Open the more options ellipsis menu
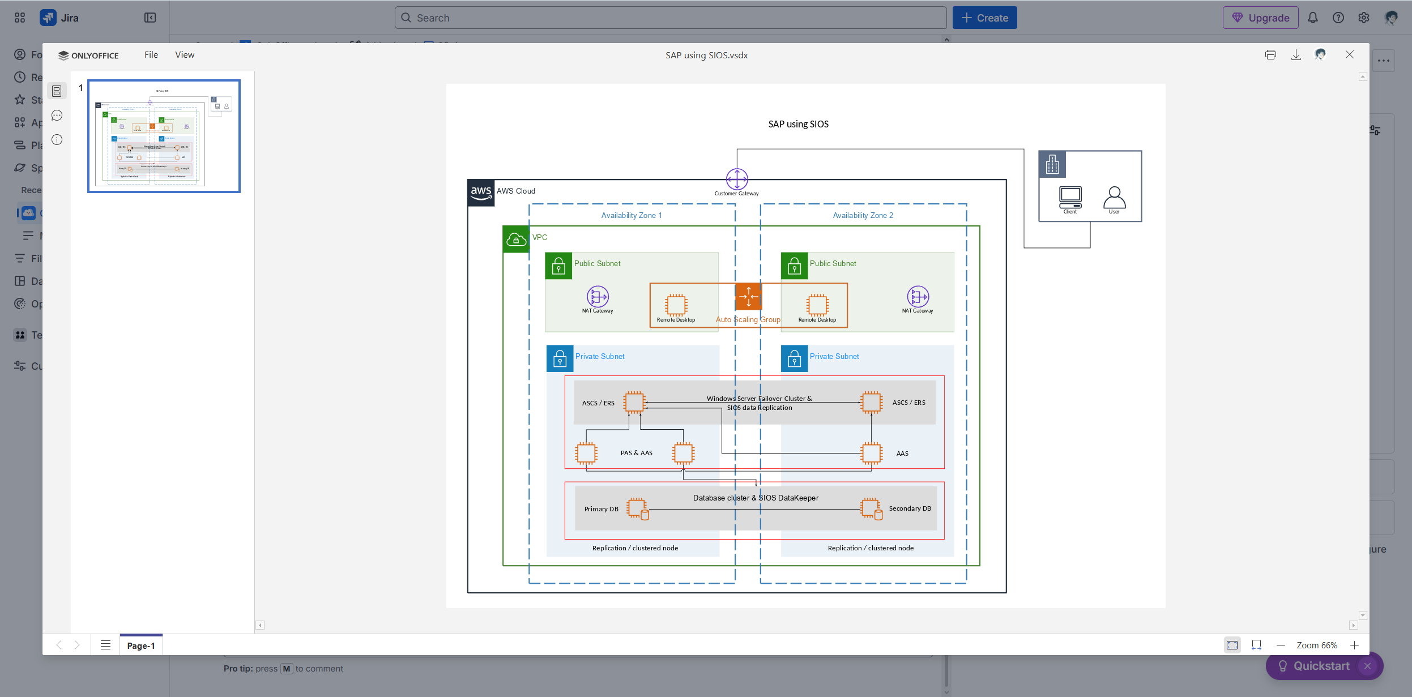This screenshot has height=697, width=1412. (x=1385, y=61)
